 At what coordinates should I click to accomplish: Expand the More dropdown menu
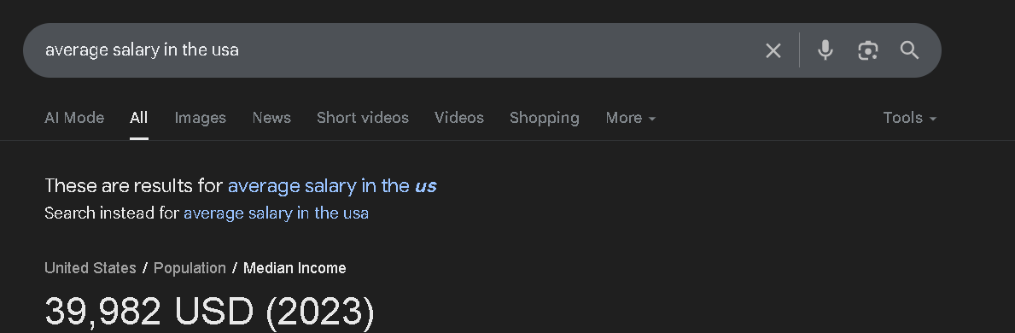point(631,118)
